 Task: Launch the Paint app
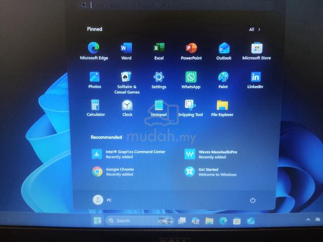tap(223, 80)
